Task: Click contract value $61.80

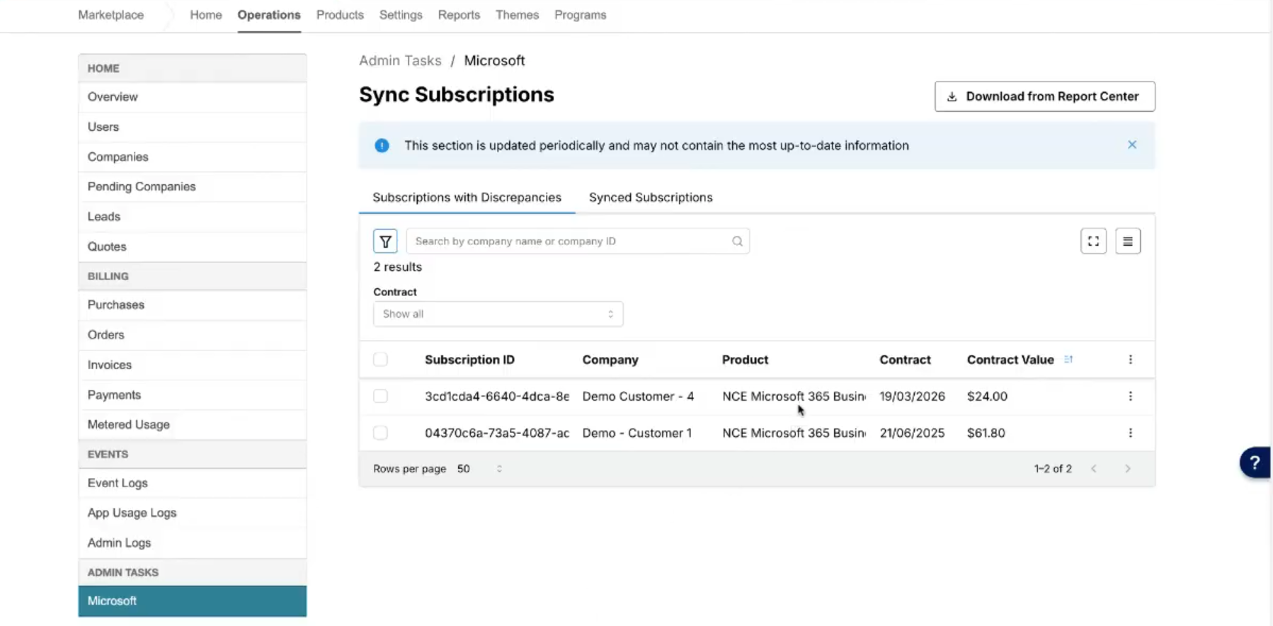Action: (986, 433)
